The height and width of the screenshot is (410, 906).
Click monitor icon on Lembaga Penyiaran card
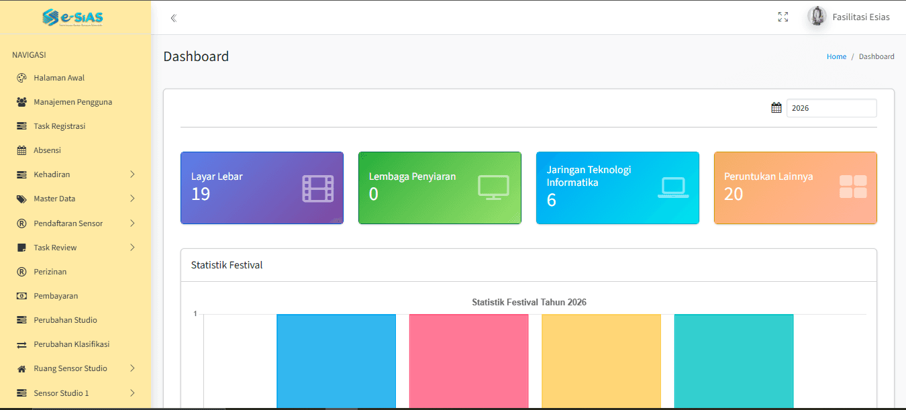(493, 188)
